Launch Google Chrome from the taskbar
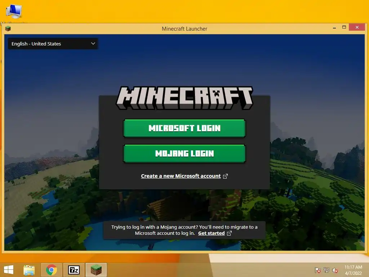The height and width of the screenshot is (277, 369). pyautogui.click(x=52, y=270)
